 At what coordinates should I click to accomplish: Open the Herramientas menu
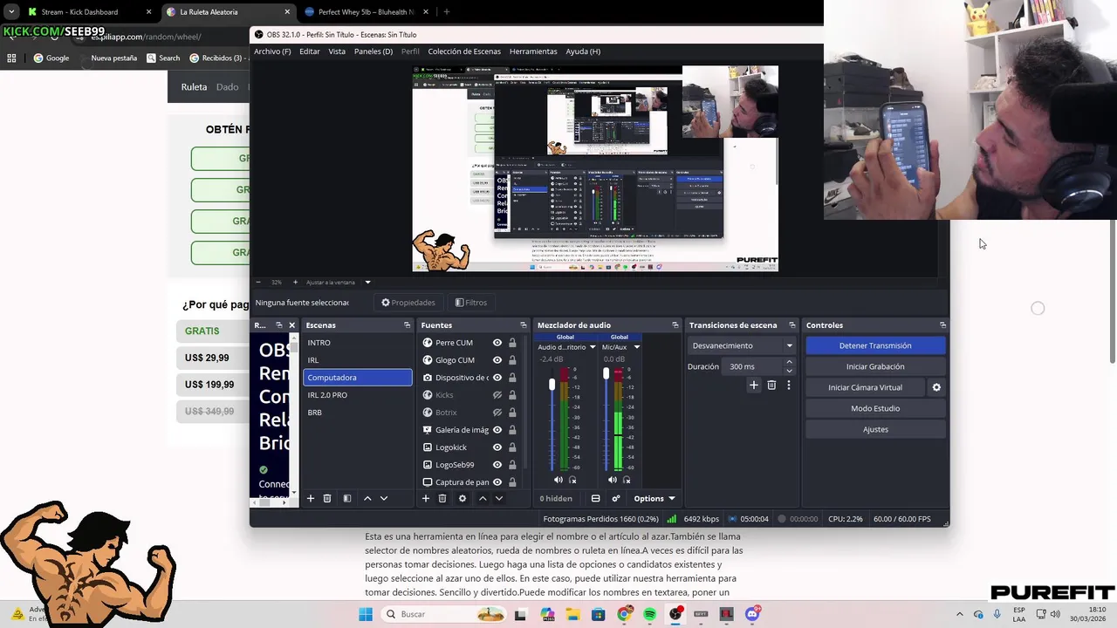click(x=533, y=51)
